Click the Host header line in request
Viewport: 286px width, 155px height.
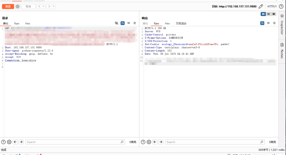(23, 48)
